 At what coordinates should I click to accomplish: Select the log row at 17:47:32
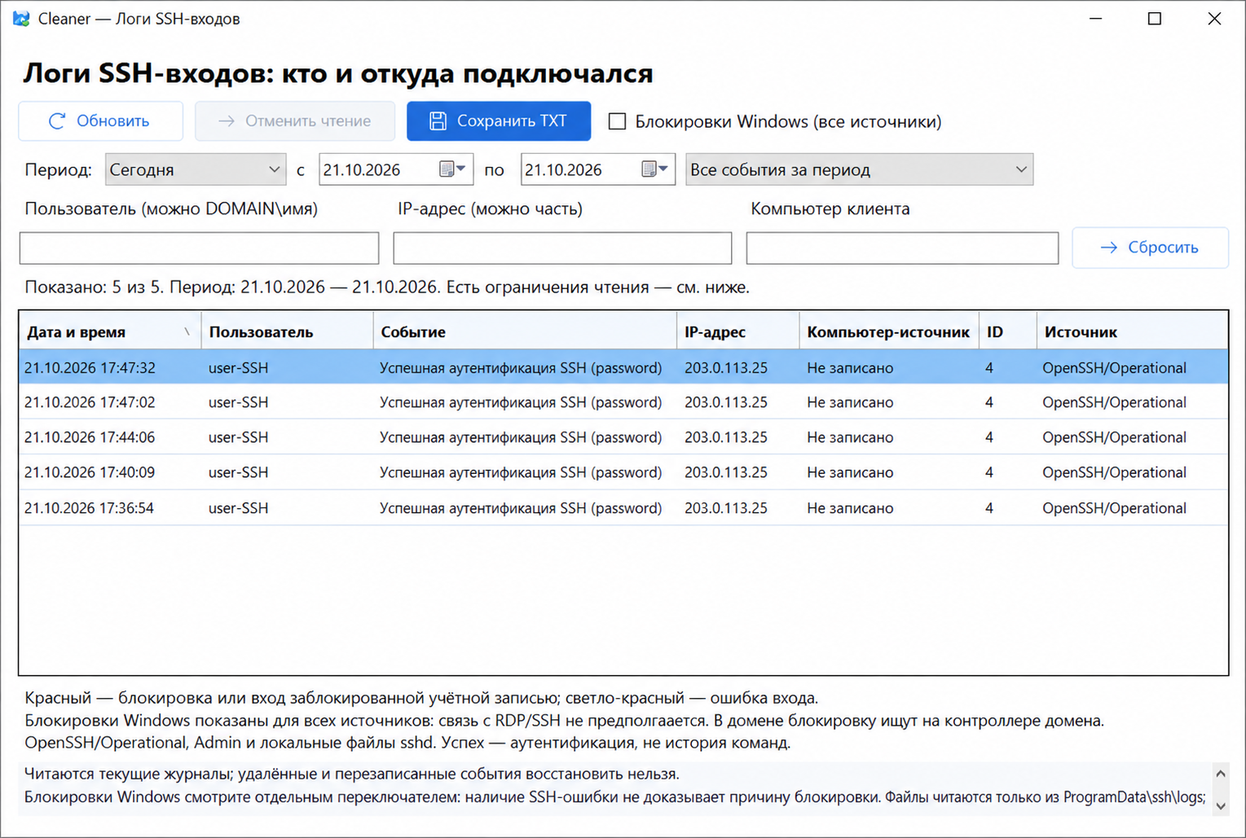(623, 367)
